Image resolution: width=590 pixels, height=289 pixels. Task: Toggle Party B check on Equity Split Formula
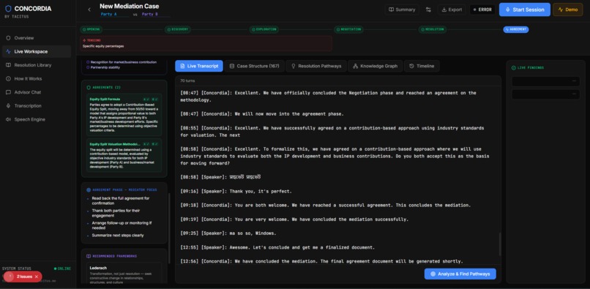click(154, 100)
